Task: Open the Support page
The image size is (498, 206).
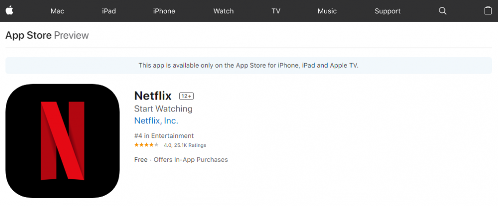Action: pyautogui.click(x=387, y=11)
